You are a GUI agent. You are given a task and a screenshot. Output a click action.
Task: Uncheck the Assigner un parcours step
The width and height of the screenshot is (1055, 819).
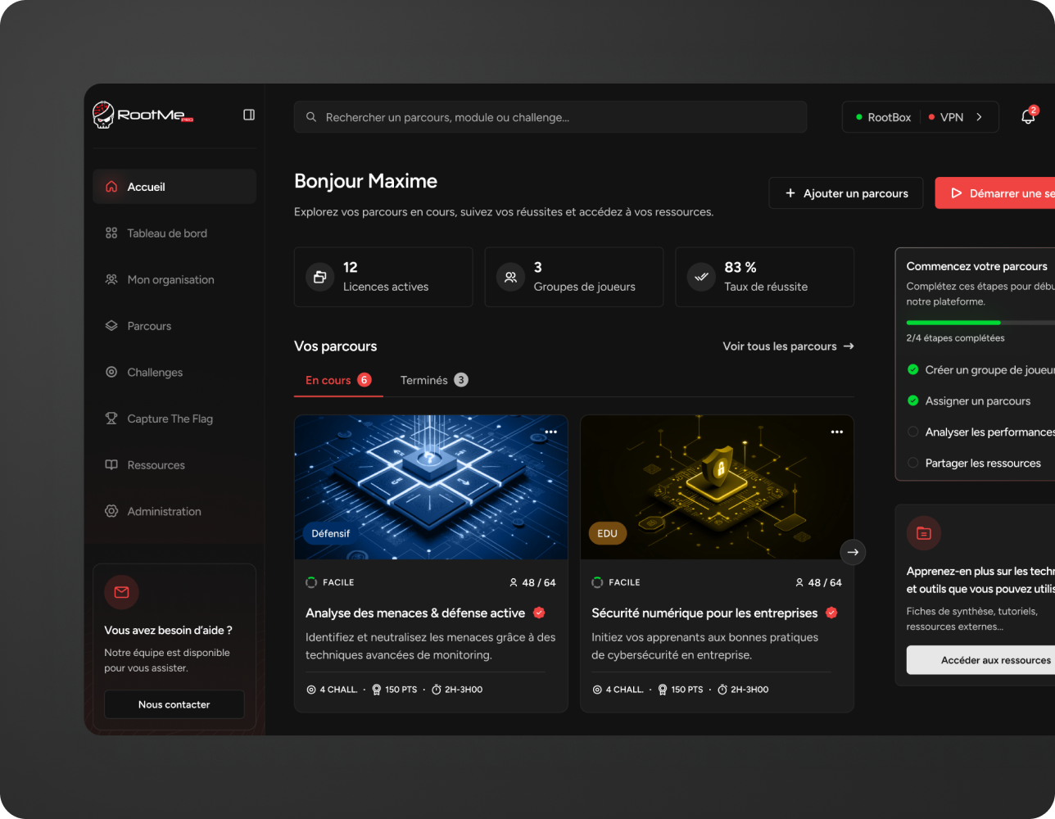click(912, 400)
